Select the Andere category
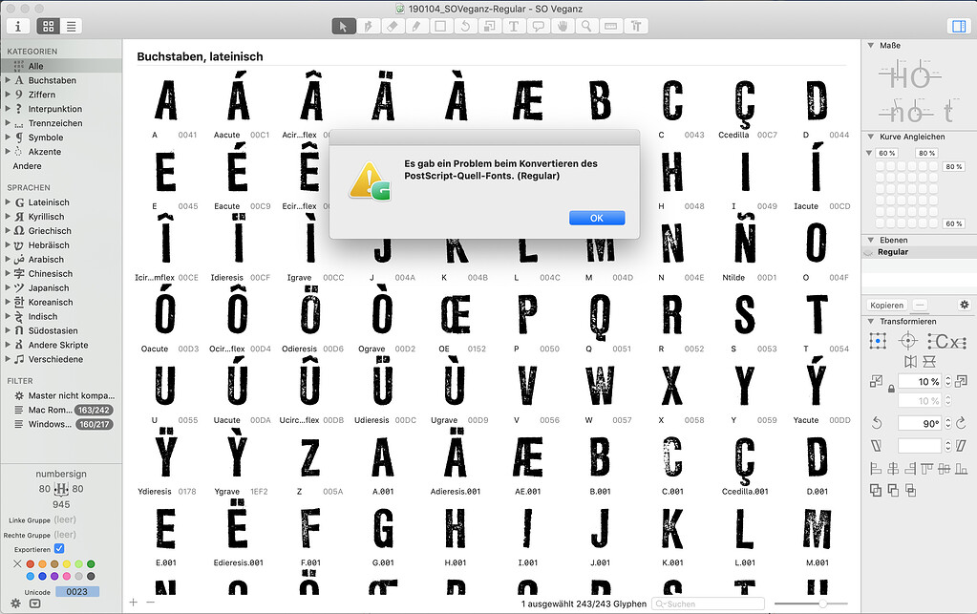This screenshot has width=977, height=614. (x=61, y=166)
